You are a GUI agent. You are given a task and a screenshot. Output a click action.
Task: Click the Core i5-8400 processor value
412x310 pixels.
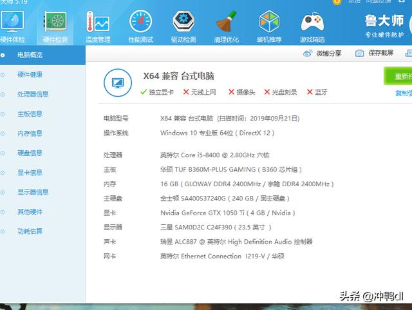click(x=214, y=155)
